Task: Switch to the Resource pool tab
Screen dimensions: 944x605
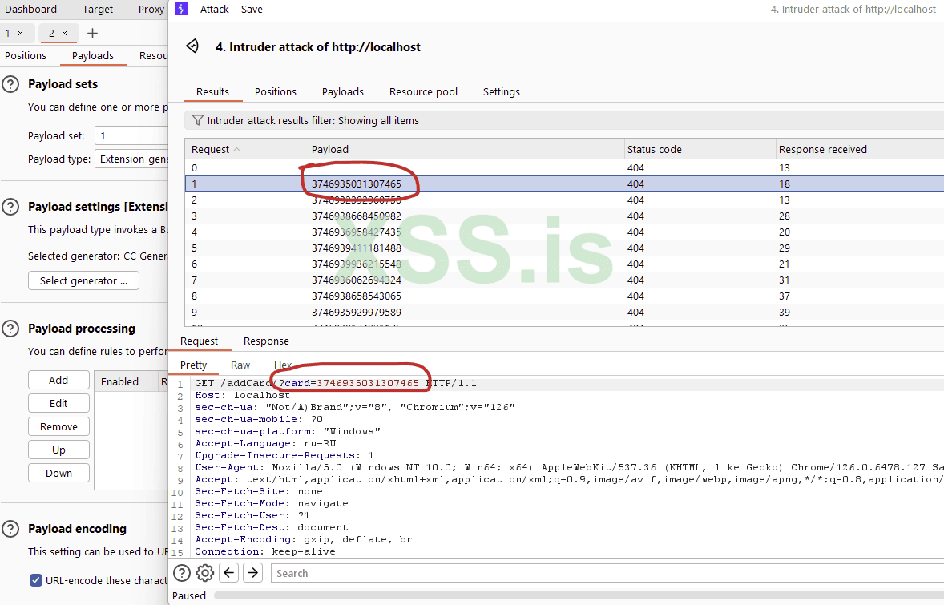Action: point(423,92)
